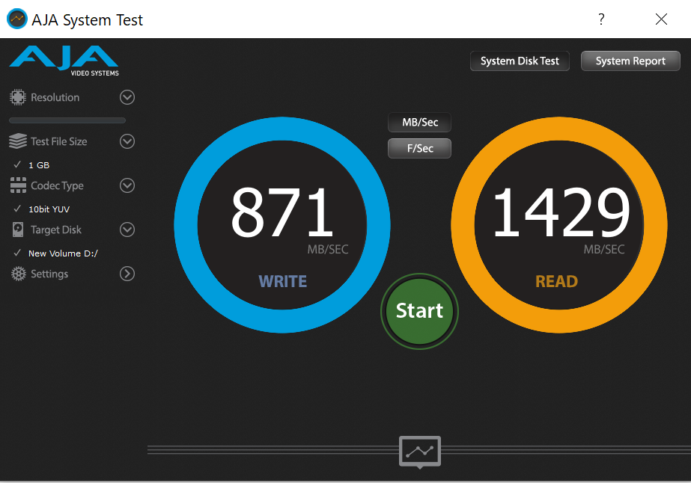691x483 pixels.
Task: Open the System Report
Action: 630,61
